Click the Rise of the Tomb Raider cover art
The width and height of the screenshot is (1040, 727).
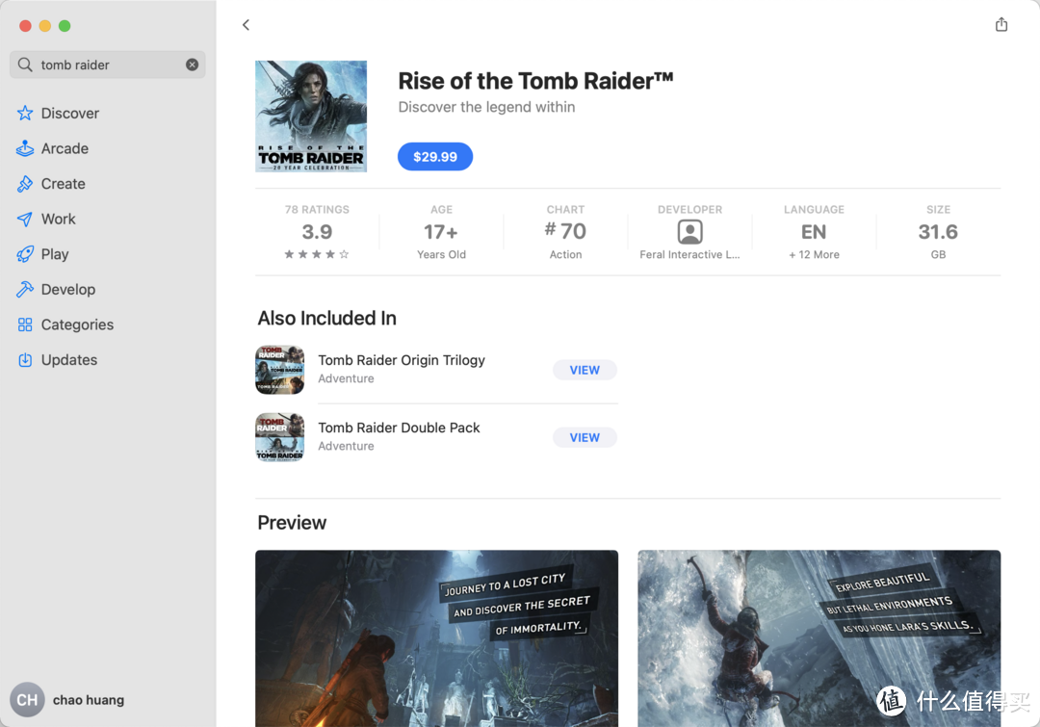311,117
